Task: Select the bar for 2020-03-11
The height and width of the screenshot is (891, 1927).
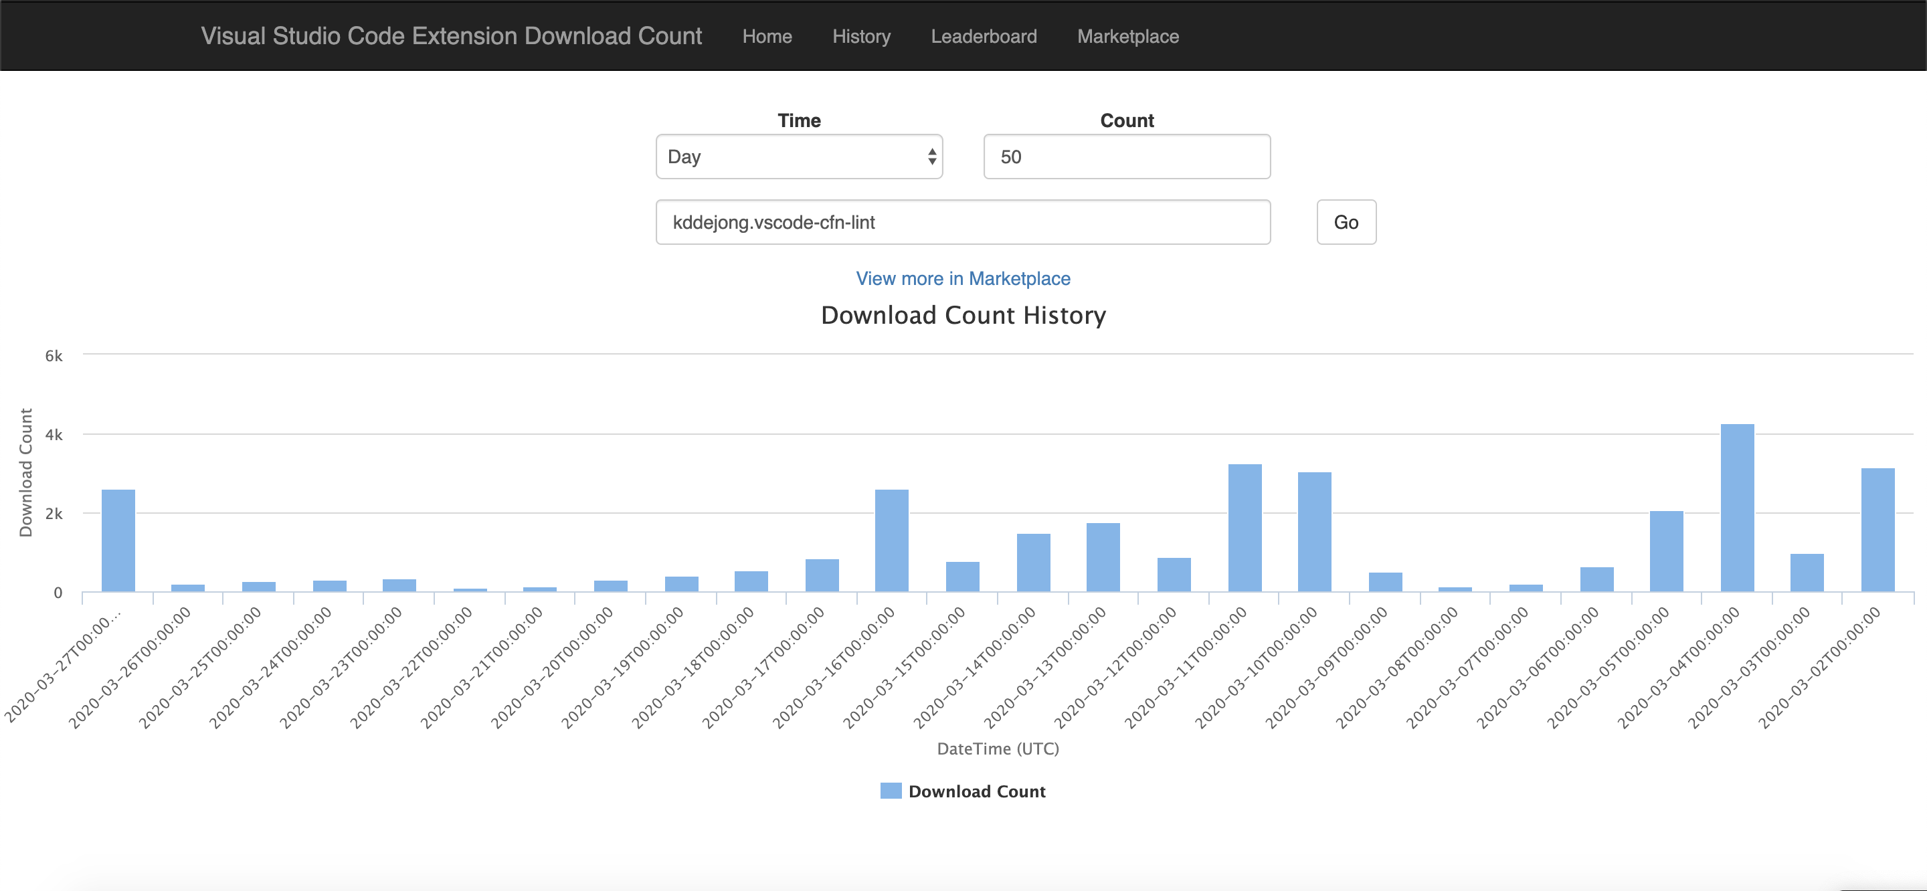Action: pos(1245,528)
